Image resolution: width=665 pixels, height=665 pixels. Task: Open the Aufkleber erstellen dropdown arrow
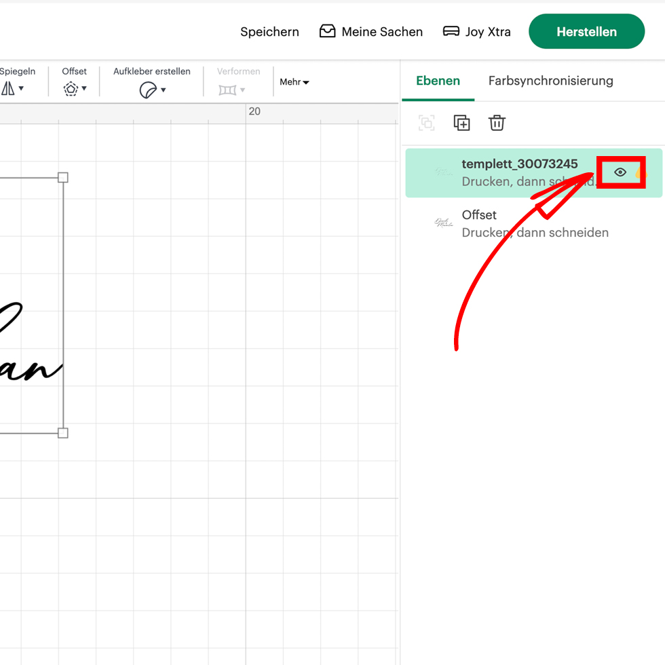pos(164,90)
